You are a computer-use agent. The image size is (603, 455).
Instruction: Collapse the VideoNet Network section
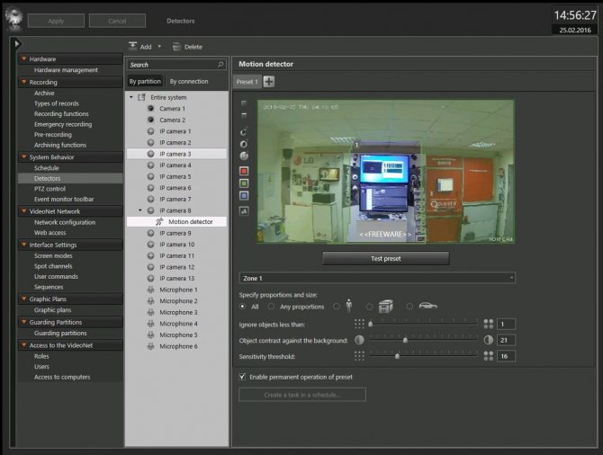tap(23, 211)
